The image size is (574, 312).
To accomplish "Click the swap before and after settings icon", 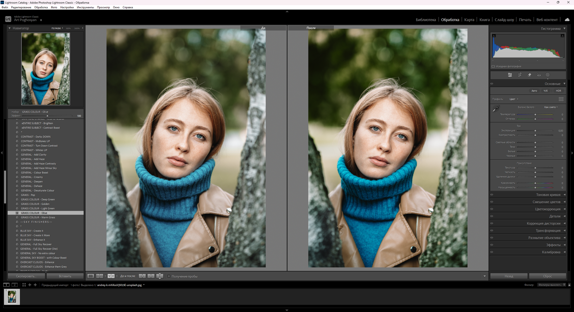I will 160,276.
